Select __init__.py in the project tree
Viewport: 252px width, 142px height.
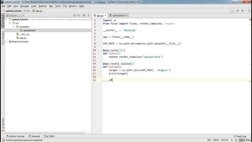[24, 34]
